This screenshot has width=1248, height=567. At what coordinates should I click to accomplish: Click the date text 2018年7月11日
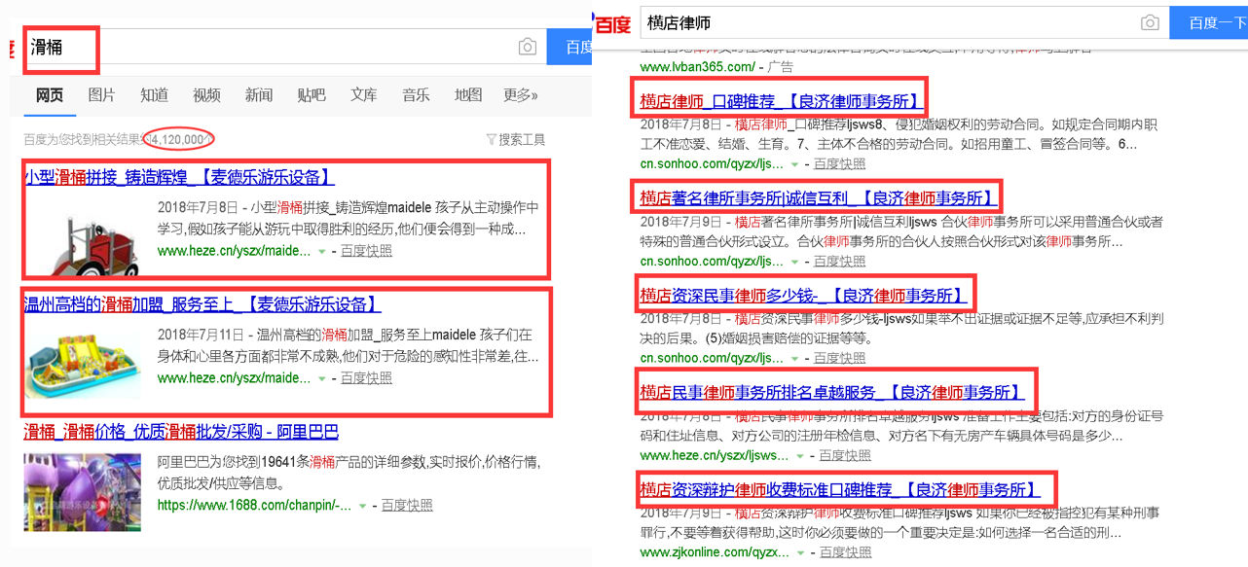(198, 335)
